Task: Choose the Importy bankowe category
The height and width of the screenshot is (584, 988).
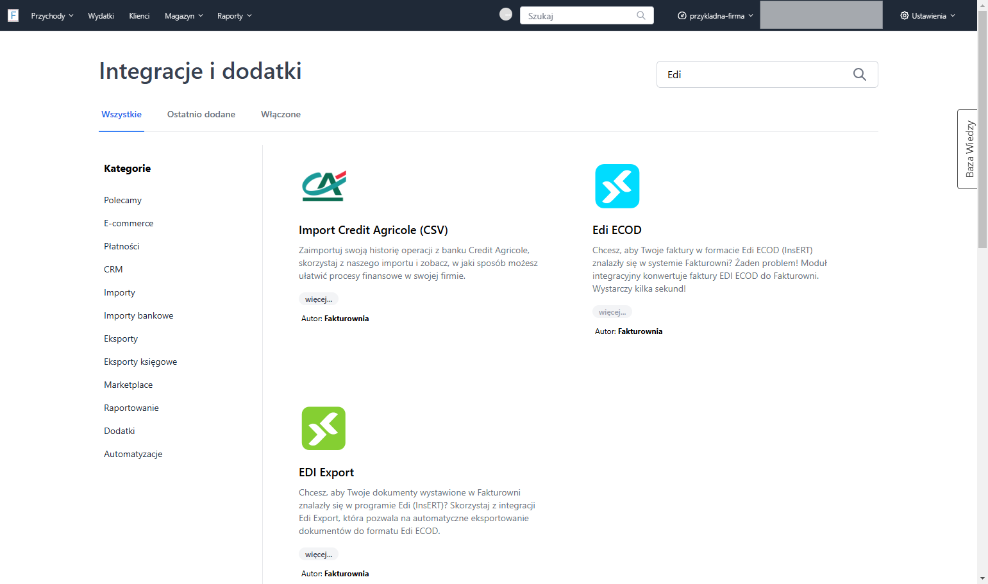Action: (x=138, y=315)
